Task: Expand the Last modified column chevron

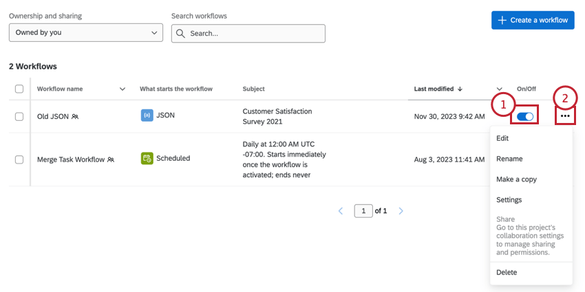Action: [500, 89]
